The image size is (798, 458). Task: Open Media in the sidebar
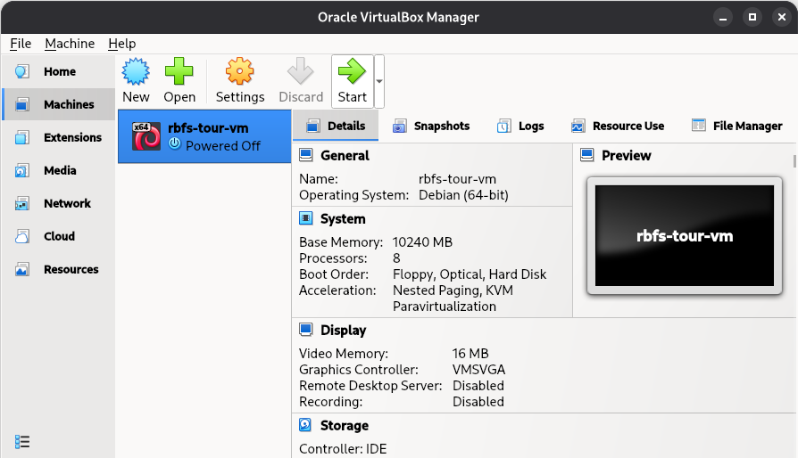(59, 170)
